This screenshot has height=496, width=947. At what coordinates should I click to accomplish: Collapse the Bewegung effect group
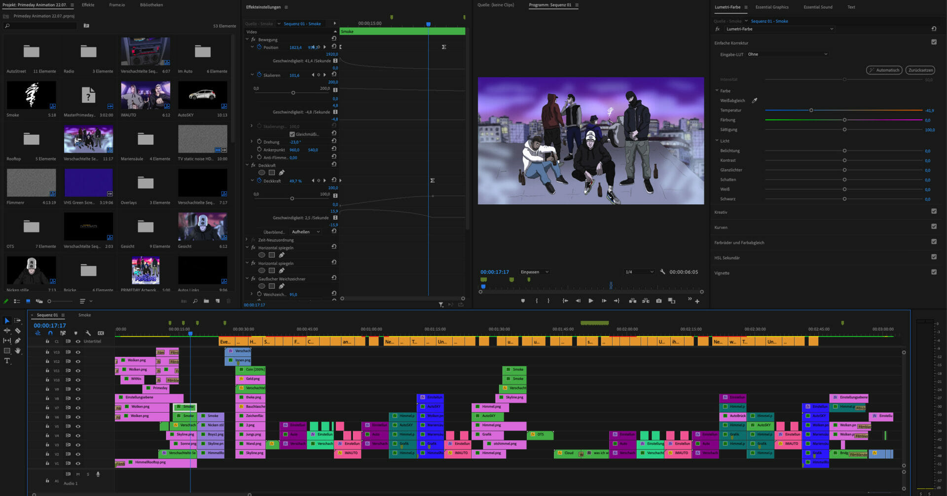click(247, 39)
